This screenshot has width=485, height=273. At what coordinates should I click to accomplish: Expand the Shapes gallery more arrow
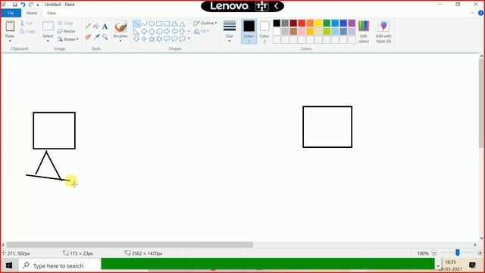(x=189, y=39)
